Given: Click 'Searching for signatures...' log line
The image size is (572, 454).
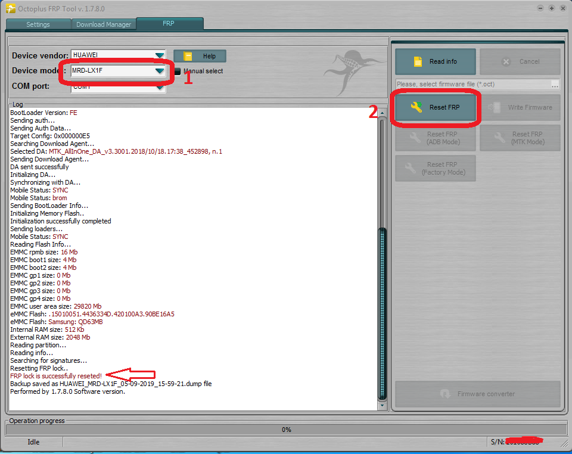Looking at the screenshot, I should click(48, 360).
